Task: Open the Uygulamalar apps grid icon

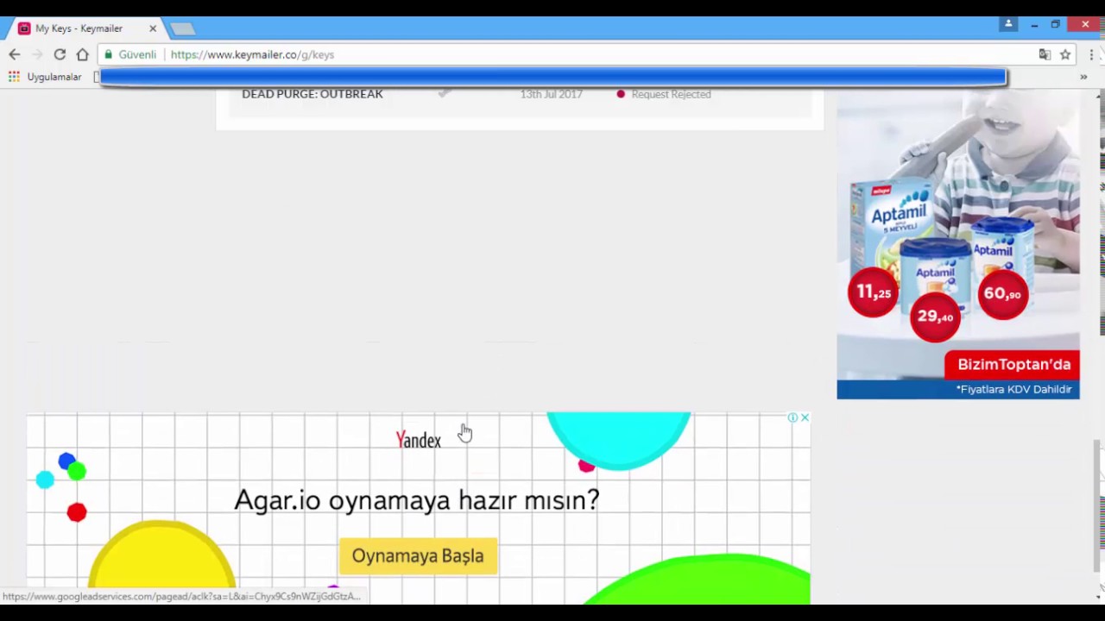Action: (x=14, y=77)
